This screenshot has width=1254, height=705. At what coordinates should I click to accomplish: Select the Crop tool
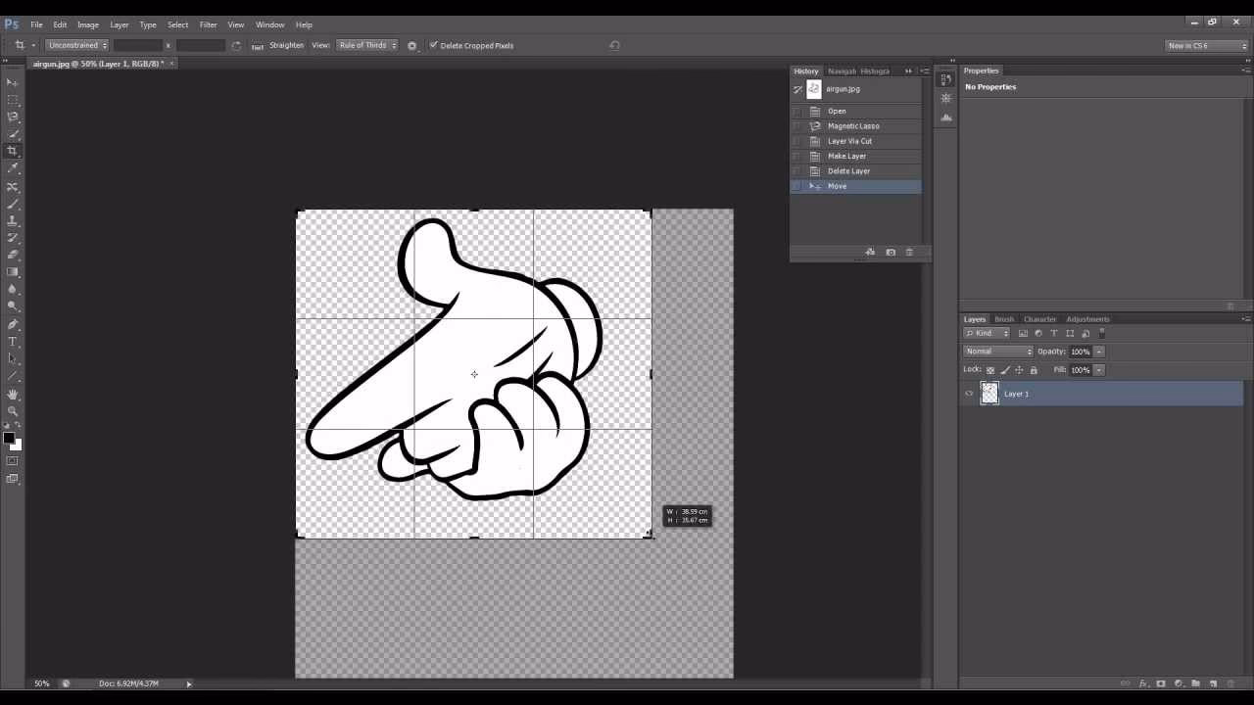point(13,152)
